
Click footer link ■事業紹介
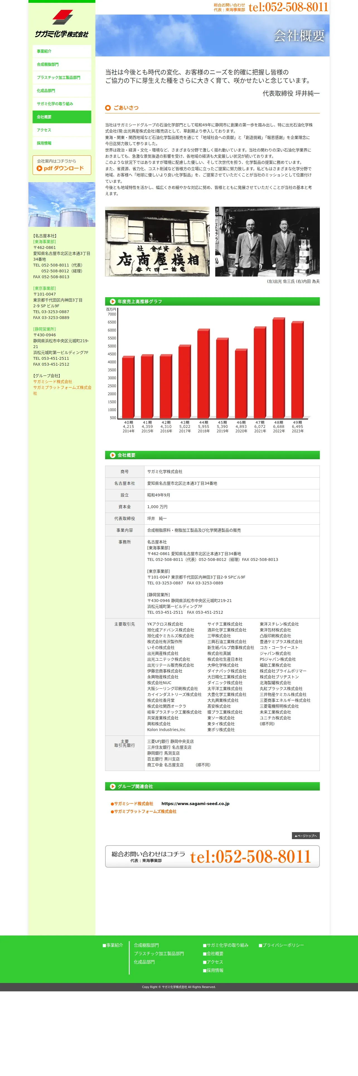pos(113,945)
